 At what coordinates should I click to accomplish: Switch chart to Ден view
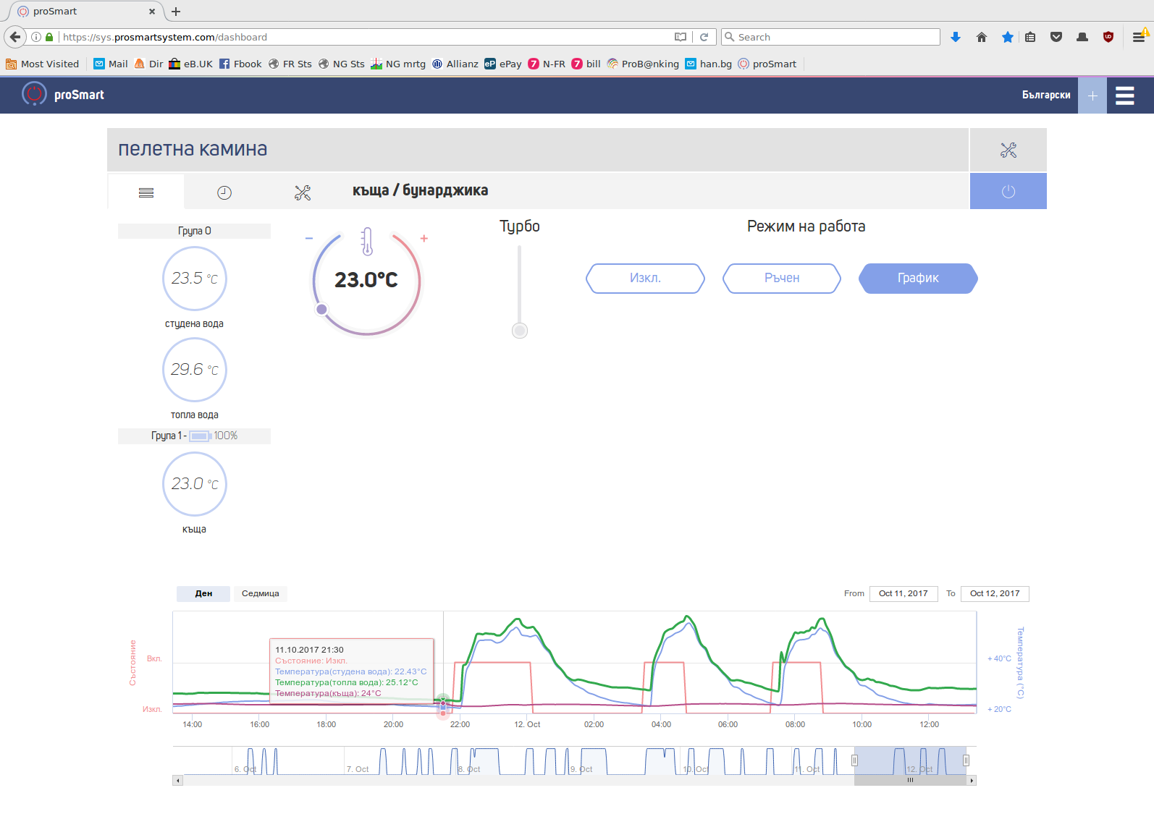tap(203, 594)
